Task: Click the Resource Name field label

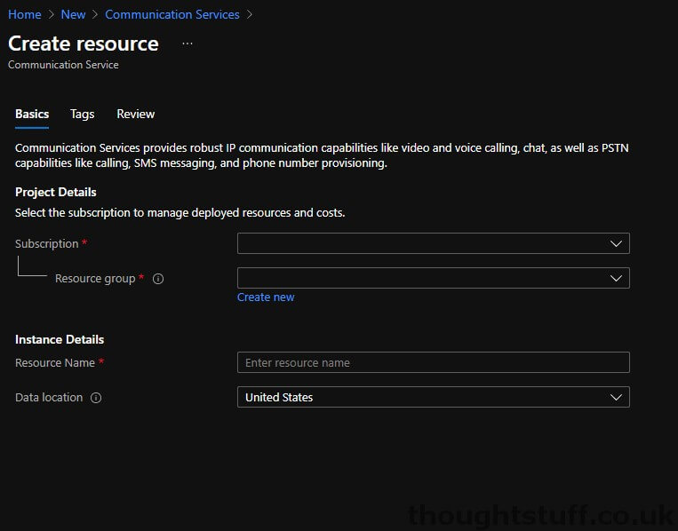Action: (x=55, y=363)
